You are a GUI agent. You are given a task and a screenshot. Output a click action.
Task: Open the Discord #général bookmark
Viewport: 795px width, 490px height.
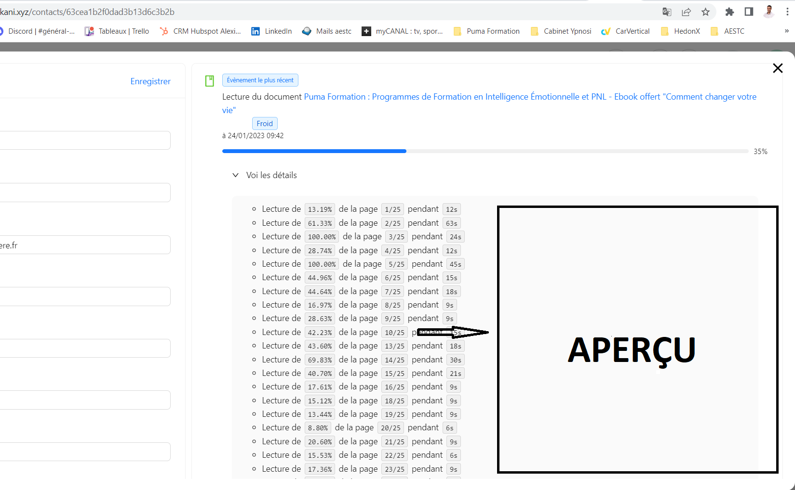pyautogui.click(x=37, y=31)
